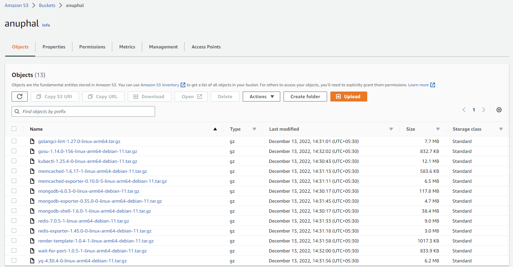Viewport: 513px width, 267px height.
Task: Click file icon beside mongodb-exporter-0.35.0-0 object
Action: click(32, 201)
